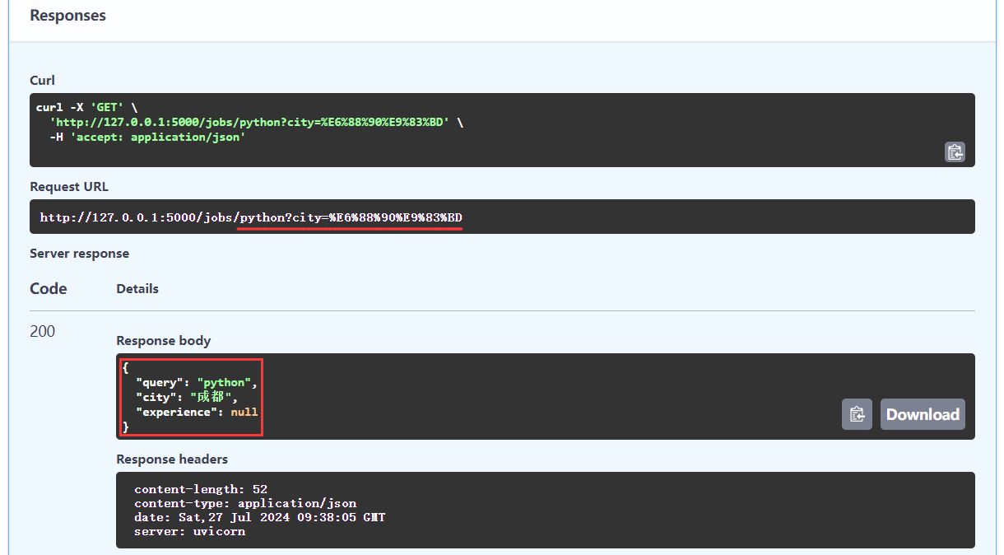Screen dimensions: 1004x555
Task: Click the Request URL text box
Action: click(x=502, y=217)
